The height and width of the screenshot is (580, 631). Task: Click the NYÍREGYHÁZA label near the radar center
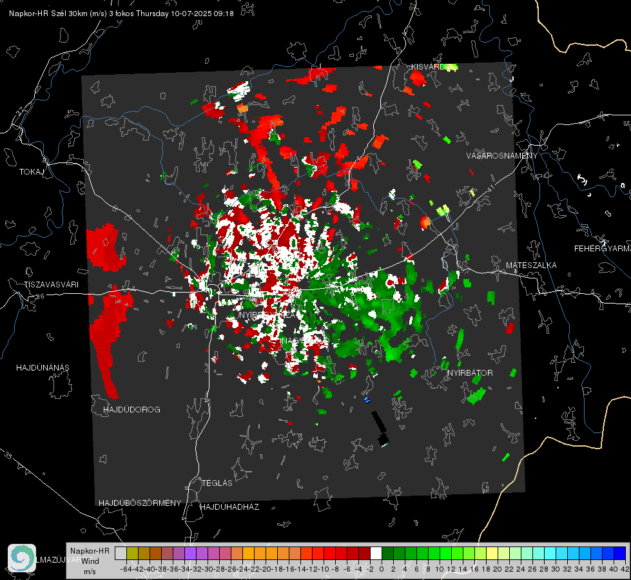point(267,314)
